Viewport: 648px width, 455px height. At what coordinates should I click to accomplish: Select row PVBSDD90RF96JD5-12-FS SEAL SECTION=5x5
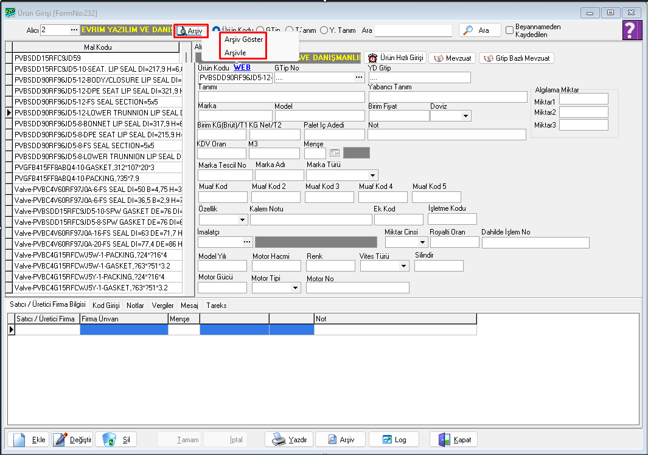pyautogui.click(x=97, y=102)
